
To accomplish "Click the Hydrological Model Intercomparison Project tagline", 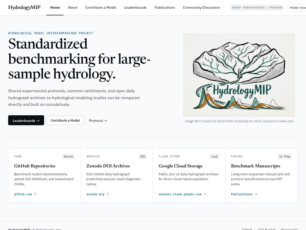I will (50, 33).
